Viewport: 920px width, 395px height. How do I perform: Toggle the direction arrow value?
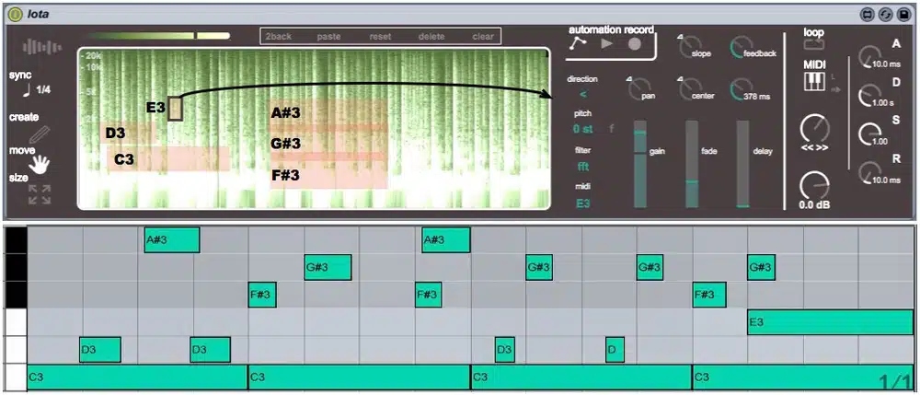point(582,93)
